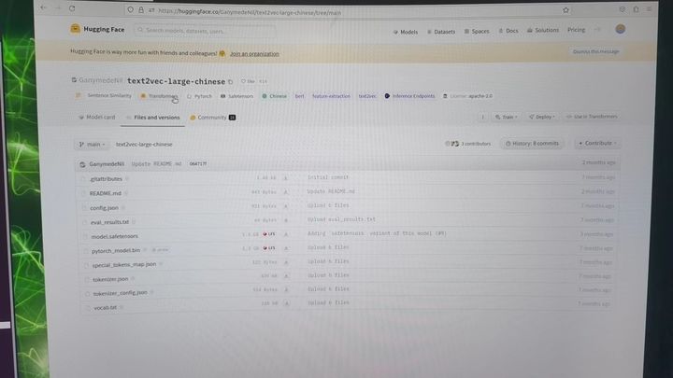Open Solutions in the top navigation
The image size is (673, 378).
pos(542,31)
